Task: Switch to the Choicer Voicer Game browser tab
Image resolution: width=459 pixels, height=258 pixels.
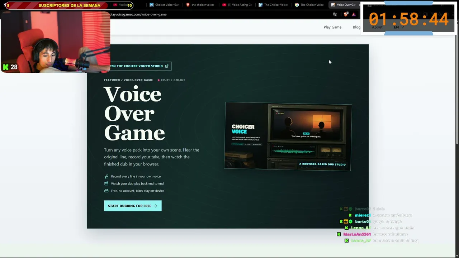Action: pyautogui.click(x=164, y=5)
